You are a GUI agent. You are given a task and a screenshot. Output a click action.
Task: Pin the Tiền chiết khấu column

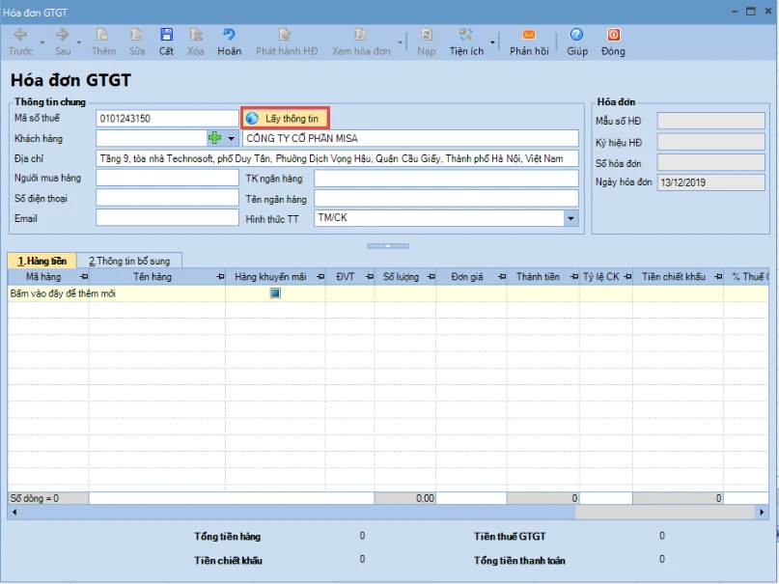tap(718, 277)
